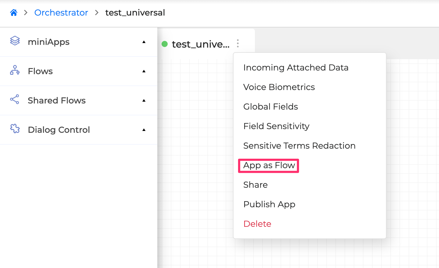Select Field Sensitivity option
The height and width of the screenshot is (268, 439).
[x=276, y=126]
